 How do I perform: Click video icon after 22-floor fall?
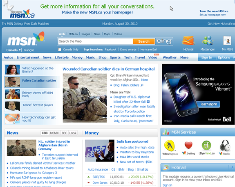(x=148, y=102)
